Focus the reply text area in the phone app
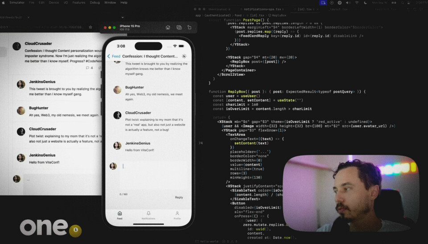The height and width of the screenshot is (244, 428). [155, 176]
